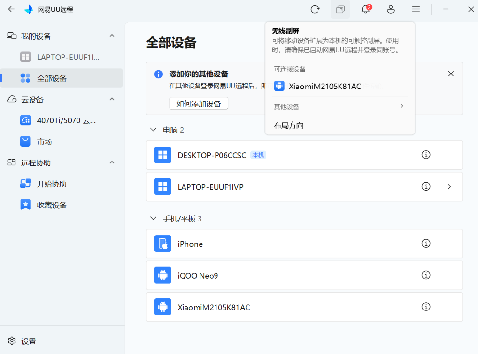Collapse the 云设备 sidebar section

112,99
